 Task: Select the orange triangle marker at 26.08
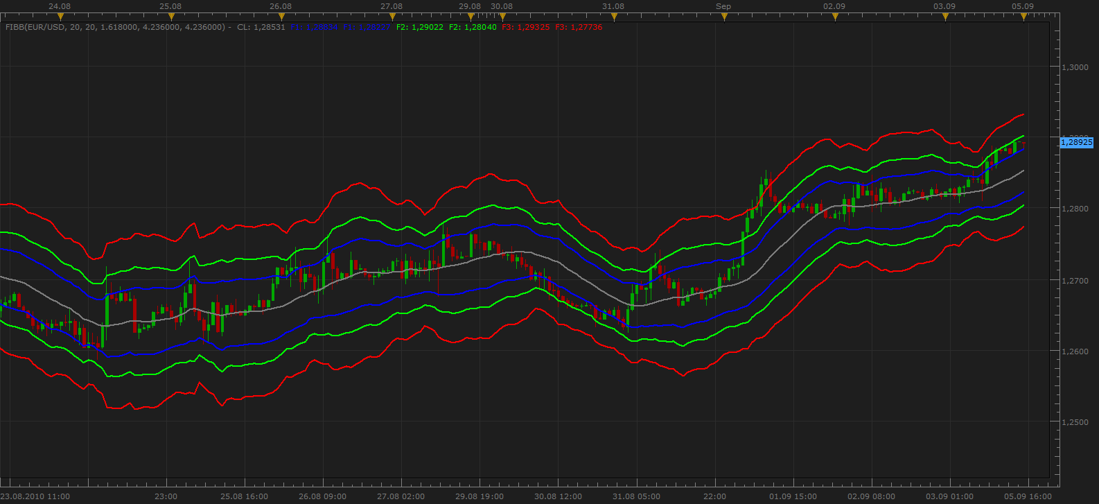(x=281, y=17)
